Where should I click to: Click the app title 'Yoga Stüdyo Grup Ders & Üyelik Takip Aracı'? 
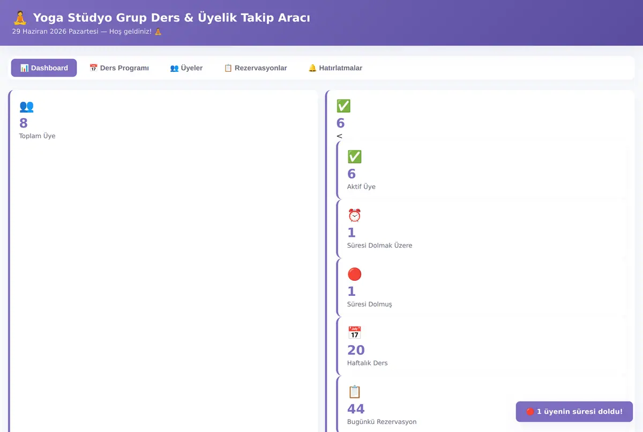(x=171, y=18)
